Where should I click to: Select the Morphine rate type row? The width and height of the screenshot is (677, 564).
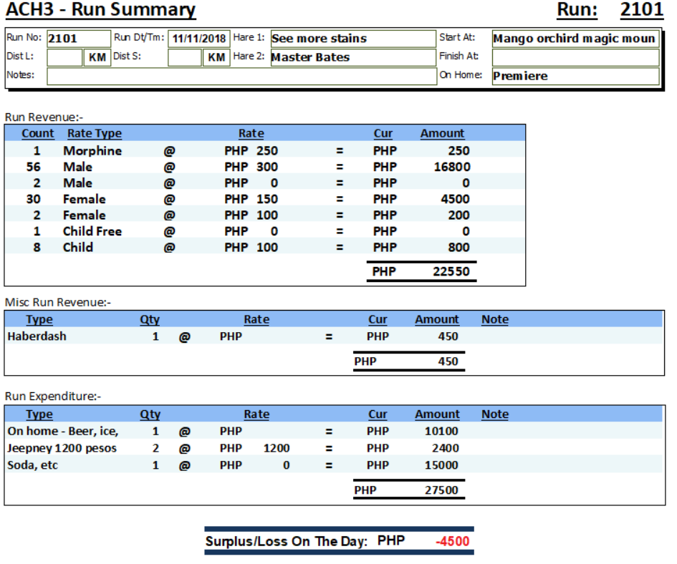[x=92, y=150]
